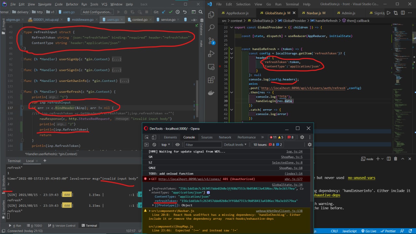
Task: Click GoLand search everywhere magnifier
Action: pos(201,12)
